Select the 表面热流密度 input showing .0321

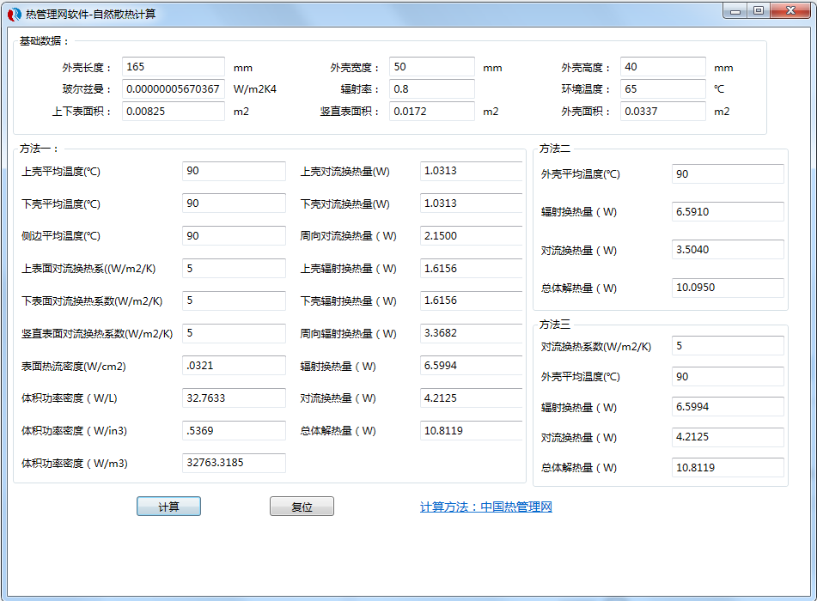click(x=232, y=365)
